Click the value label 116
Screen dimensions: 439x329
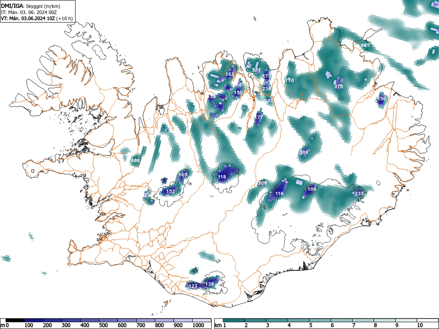click(279, 193)
